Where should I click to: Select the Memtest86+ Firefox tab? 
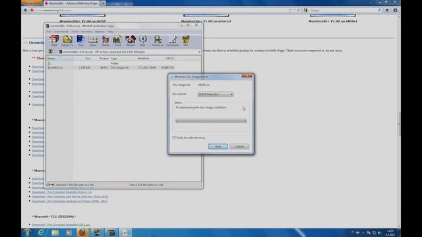pyautogui.click(x=71, y=3)
